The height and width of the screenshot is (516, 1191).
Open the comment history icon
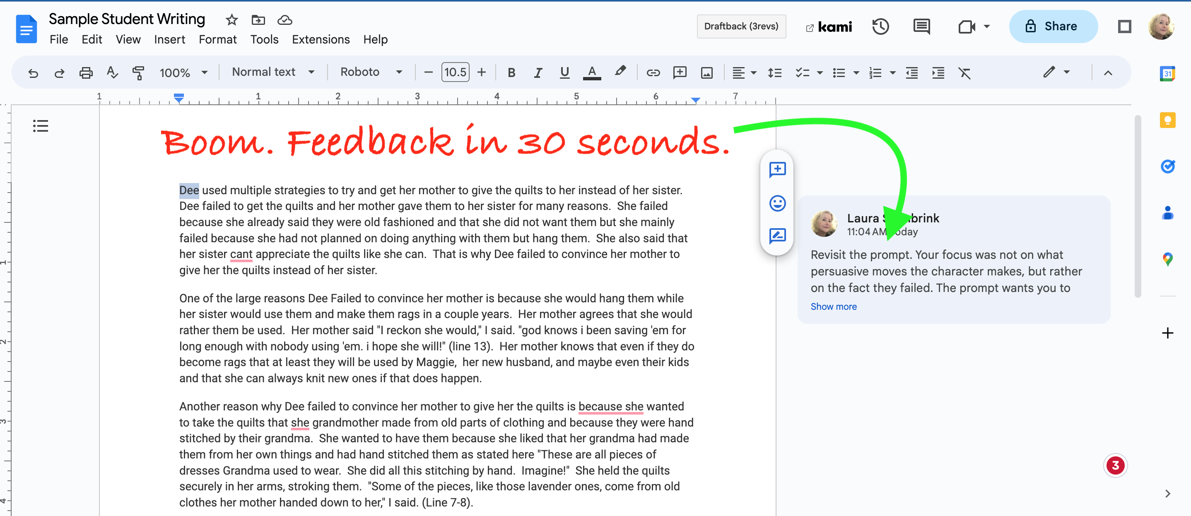click(921, 27)
